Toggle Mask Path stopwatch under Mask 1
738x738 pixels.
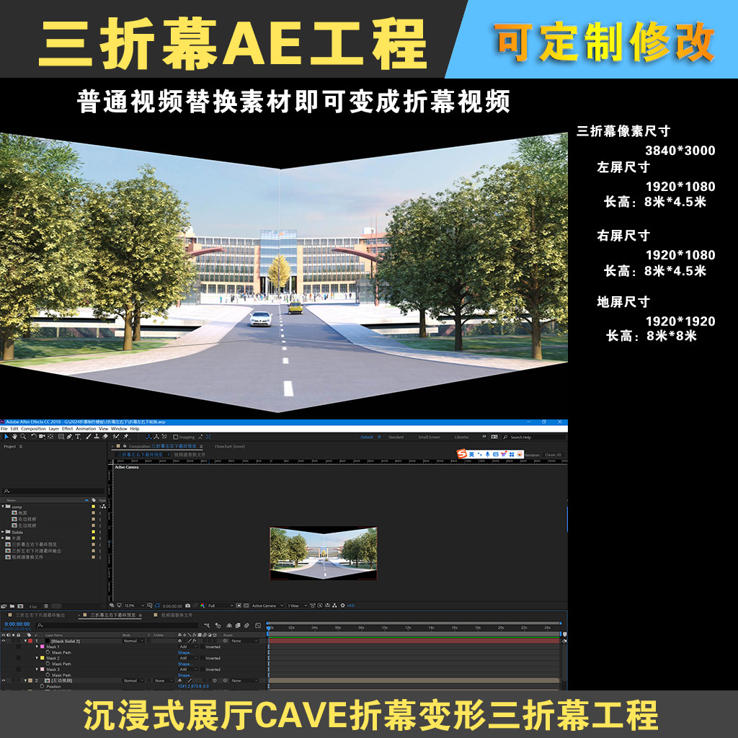(x=48, y=652)
